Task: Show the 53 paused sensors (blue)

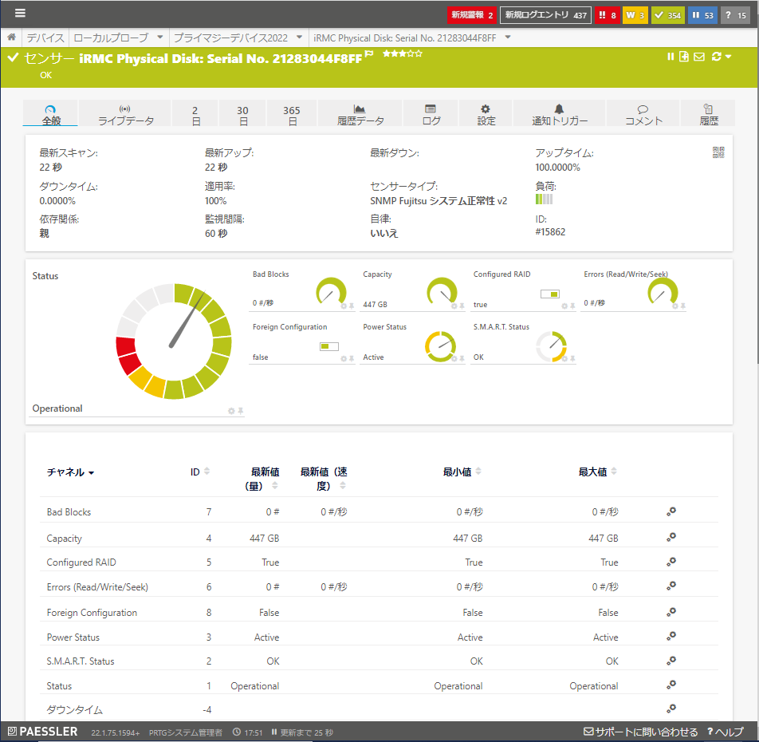Action: (702, 15)
